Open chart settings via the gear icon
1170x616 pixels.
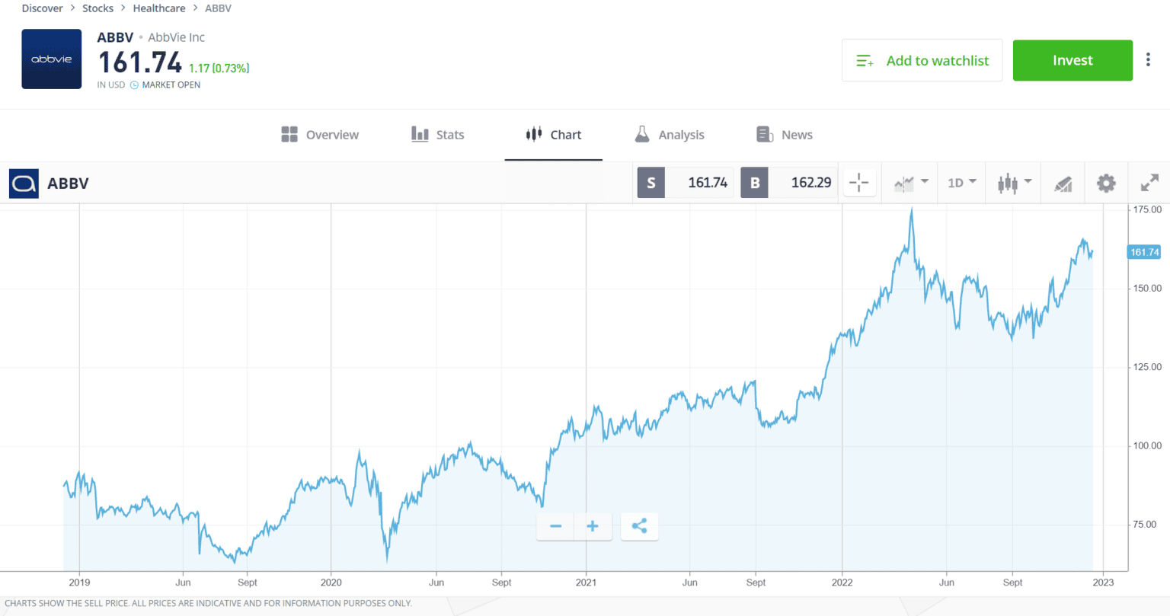(1106, 183)
